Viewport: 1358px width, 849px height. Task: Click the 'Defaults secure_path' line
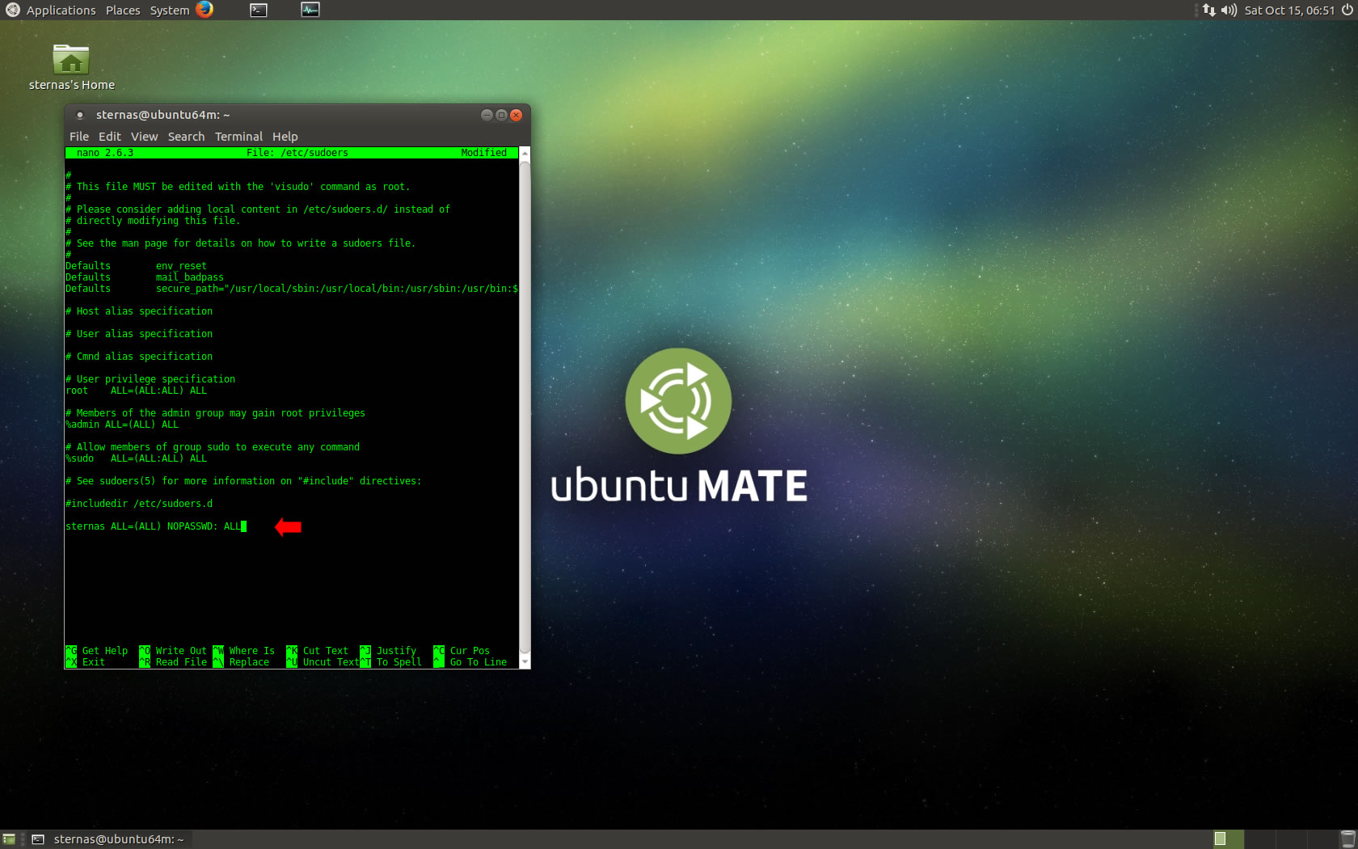(x=292, y=289)
